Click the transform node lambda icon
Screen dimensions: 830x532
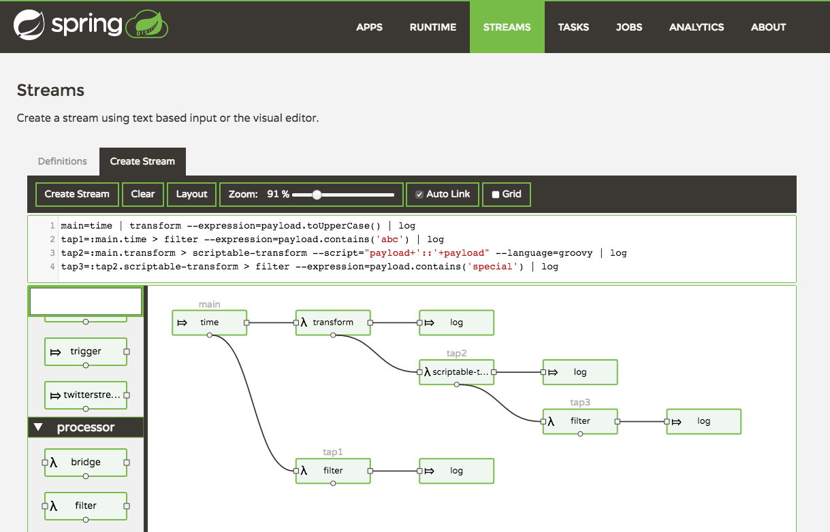(304, 322)
